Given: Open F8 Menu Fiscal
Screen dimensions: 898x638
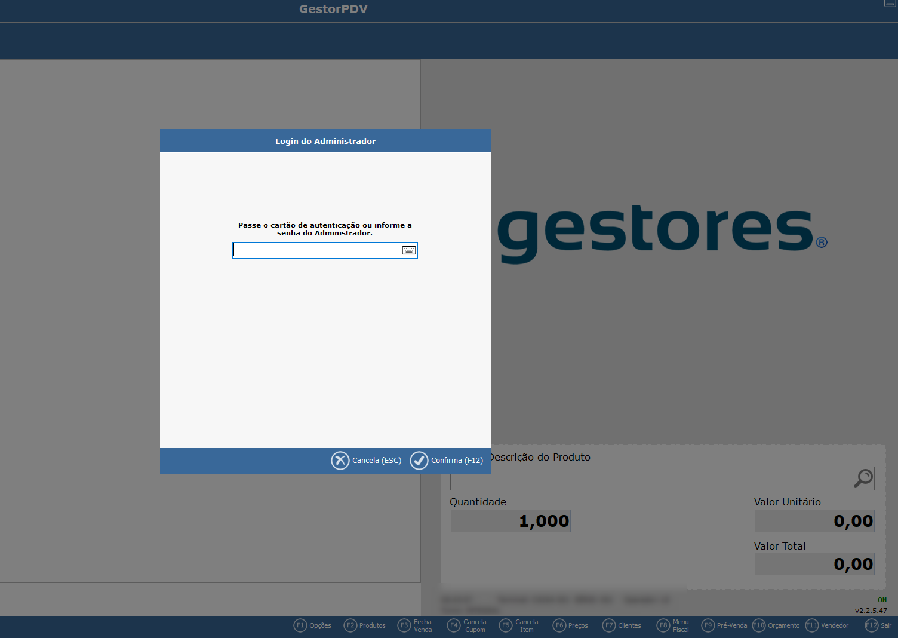Looking at the screenshot, I should click(x=673, y=625).
